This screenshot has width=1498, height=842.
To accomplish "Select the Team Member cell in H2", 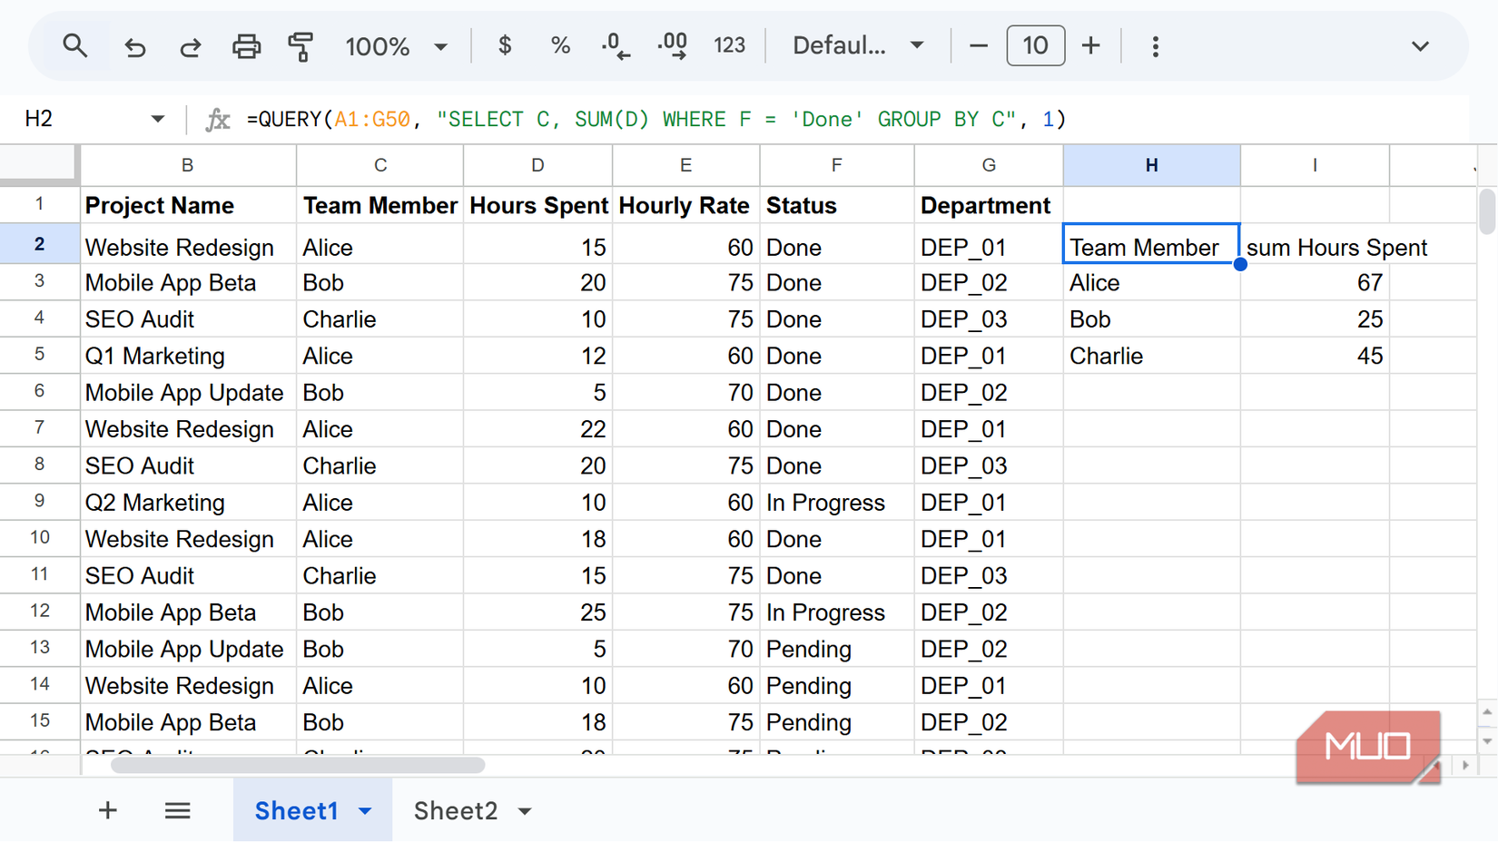I will pyautogui.click(x=1151, y=245).
